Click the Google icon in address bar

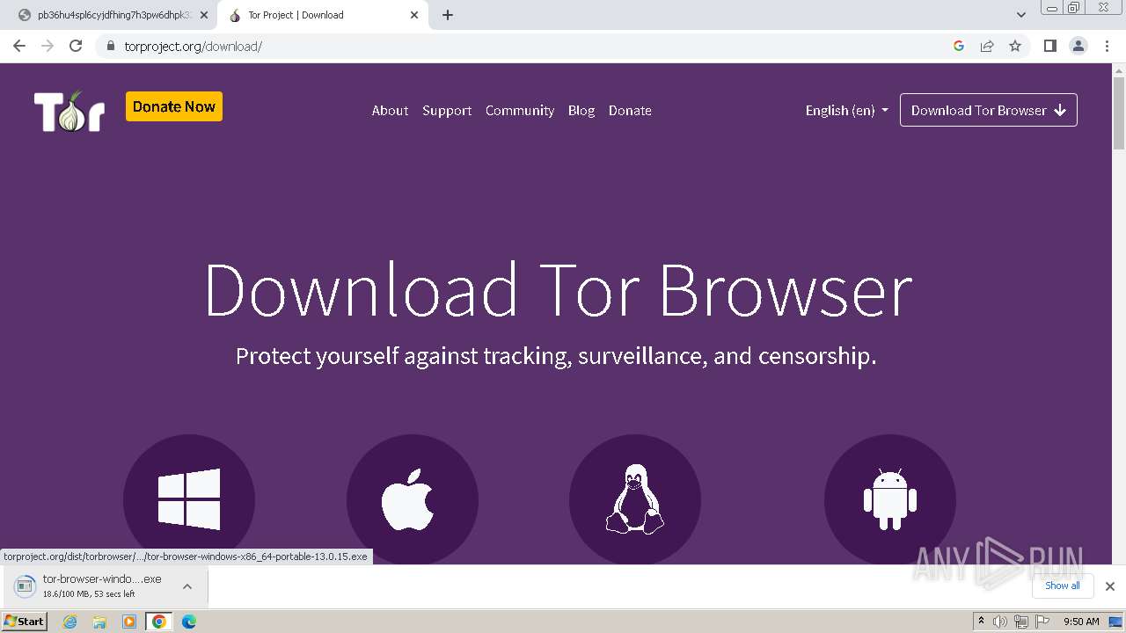pyautogui.click(x=959, y=46)
